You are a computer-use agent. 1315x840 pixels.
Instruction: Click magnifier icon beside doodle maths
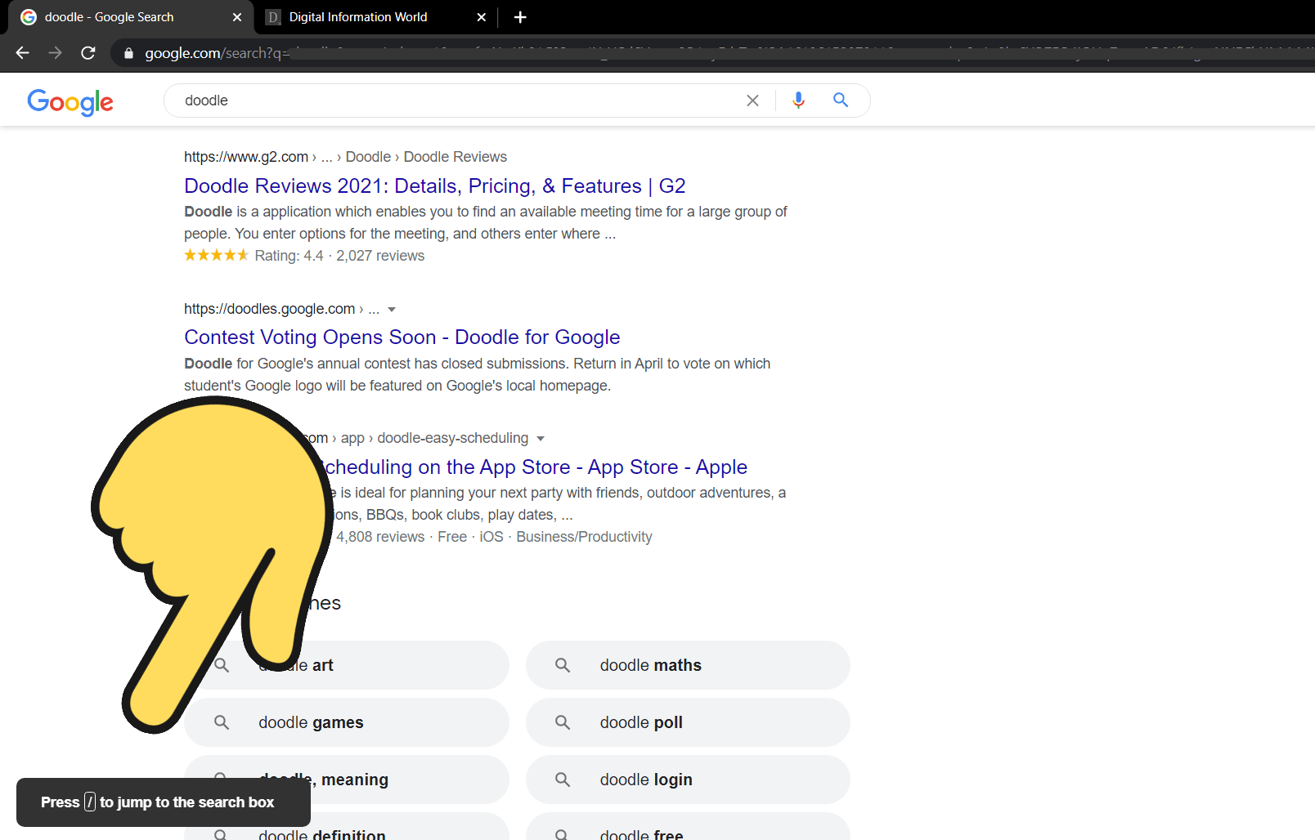(x=563, y=665)
